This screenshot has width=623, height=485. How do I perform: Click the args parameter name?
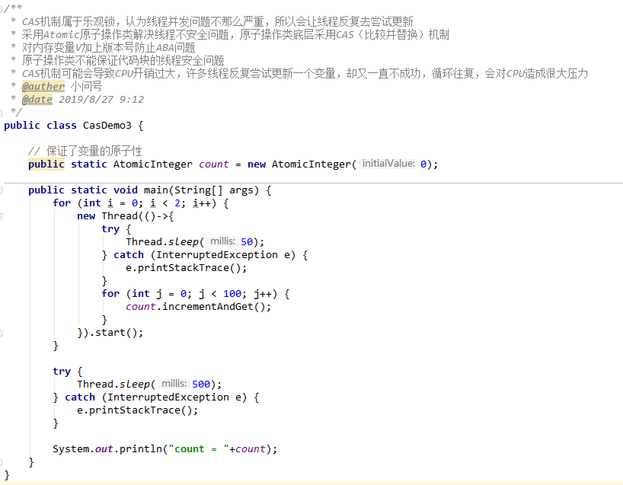(241, 190)
